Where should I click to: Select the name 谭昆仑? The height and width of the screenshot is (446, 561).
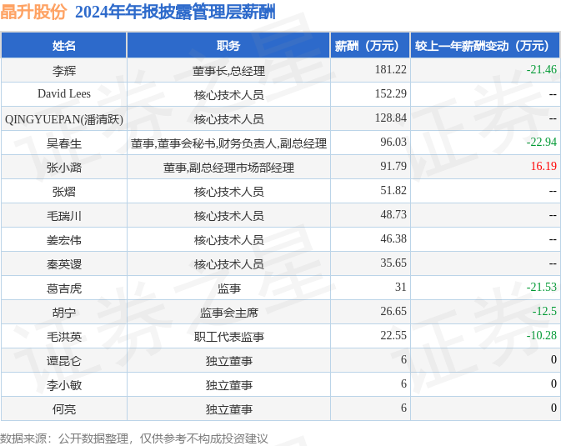pos(64,361)
